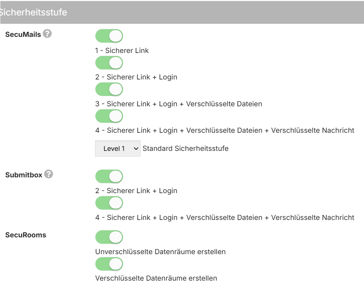Click 'Verschlüsselte Datenräume erstellen' label text
The image size is (364, 288).
156,278
